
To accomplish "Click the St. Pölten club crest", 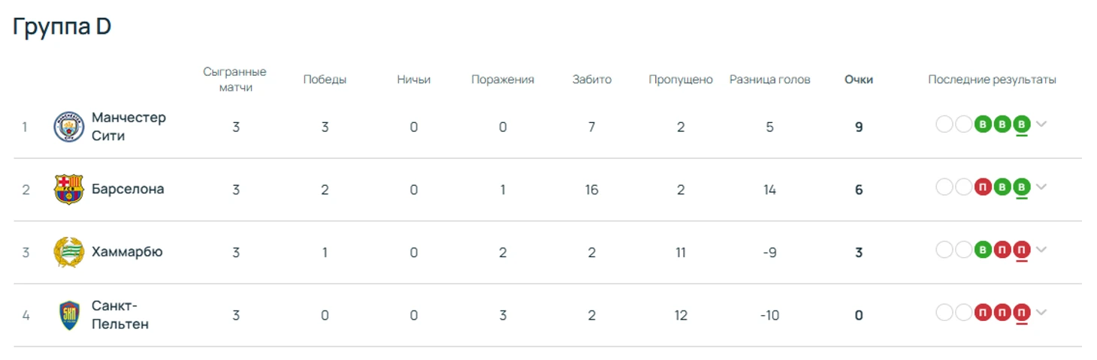I will tap(69, 315).
